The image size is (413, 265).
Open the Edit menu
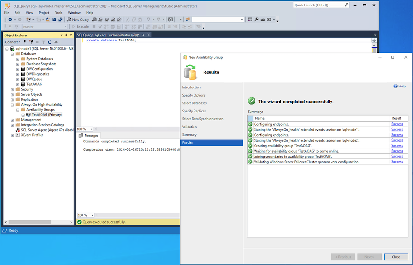pos(17,13)
